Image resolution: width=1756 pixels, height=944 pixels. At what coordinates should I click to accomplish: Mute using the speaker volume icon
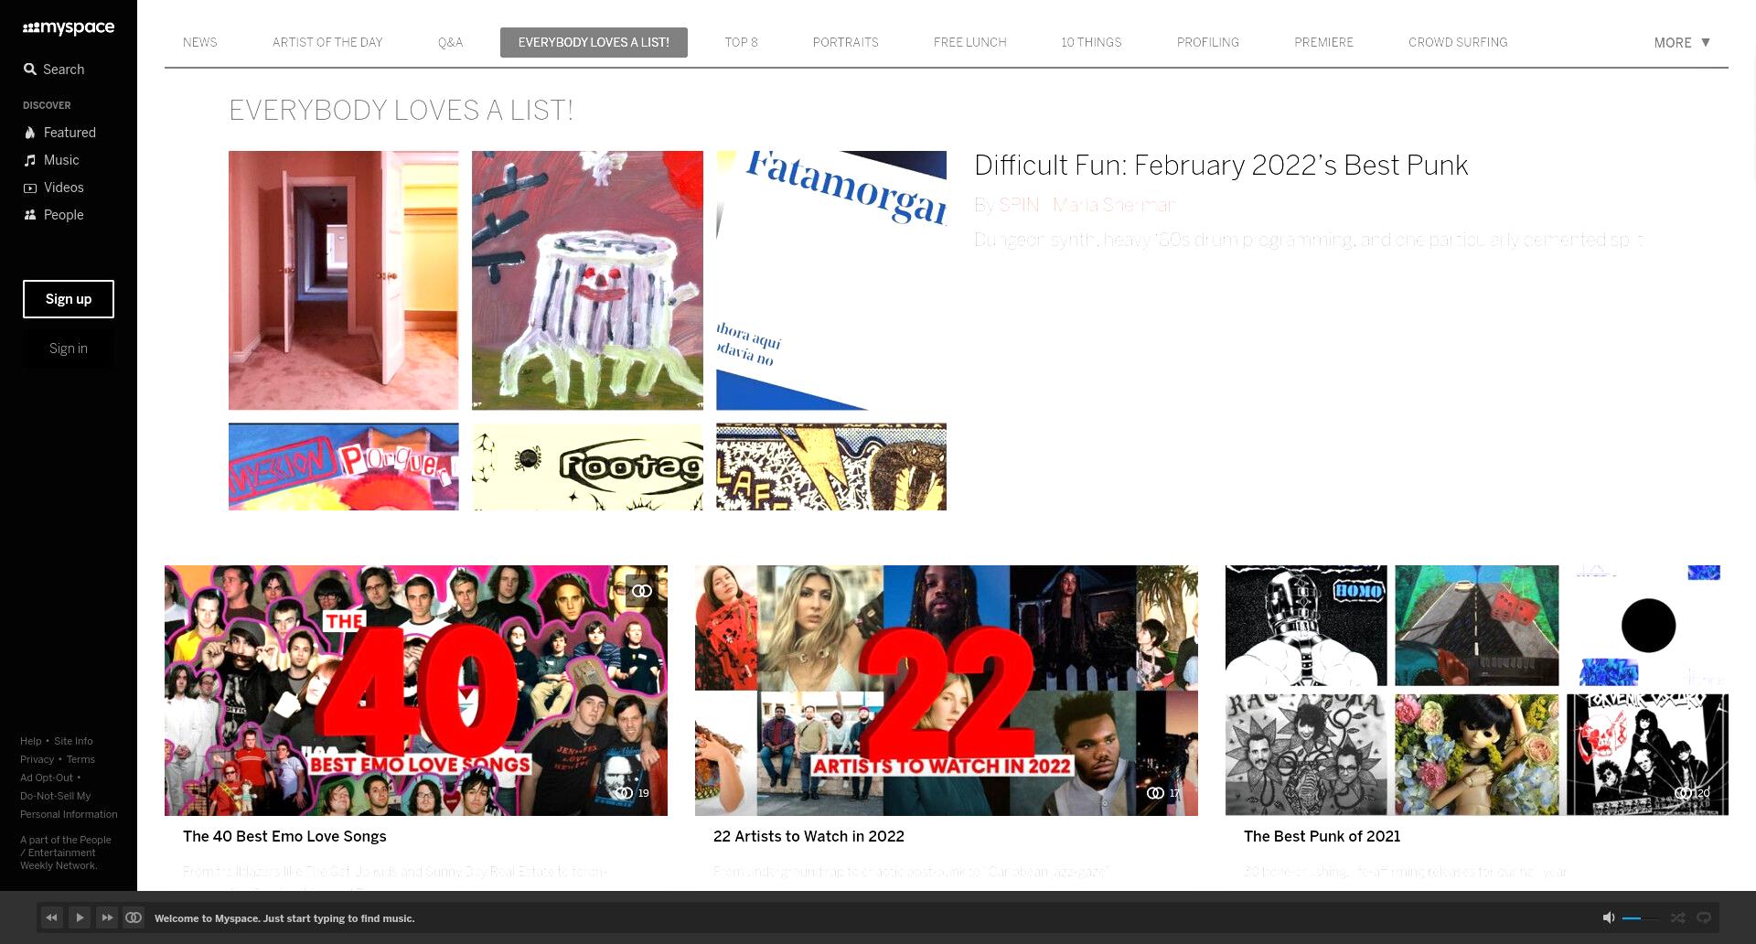click(1609, 917)
